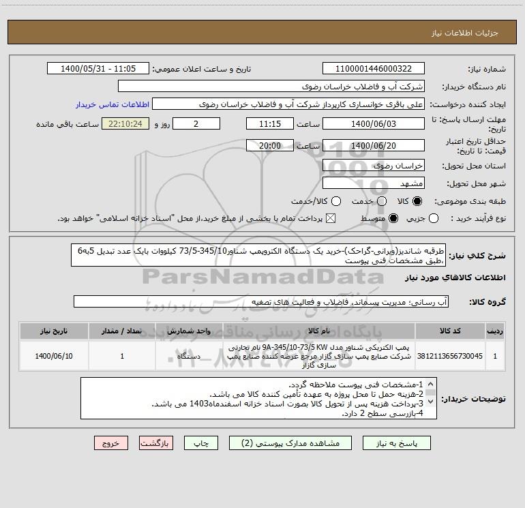Click the نوع فرآیند خرید label
This screenshot has height=508, width=525.
pos(478,218)
